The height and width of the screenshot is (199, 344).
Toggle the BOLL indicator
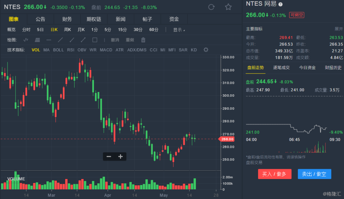(58, 50)
